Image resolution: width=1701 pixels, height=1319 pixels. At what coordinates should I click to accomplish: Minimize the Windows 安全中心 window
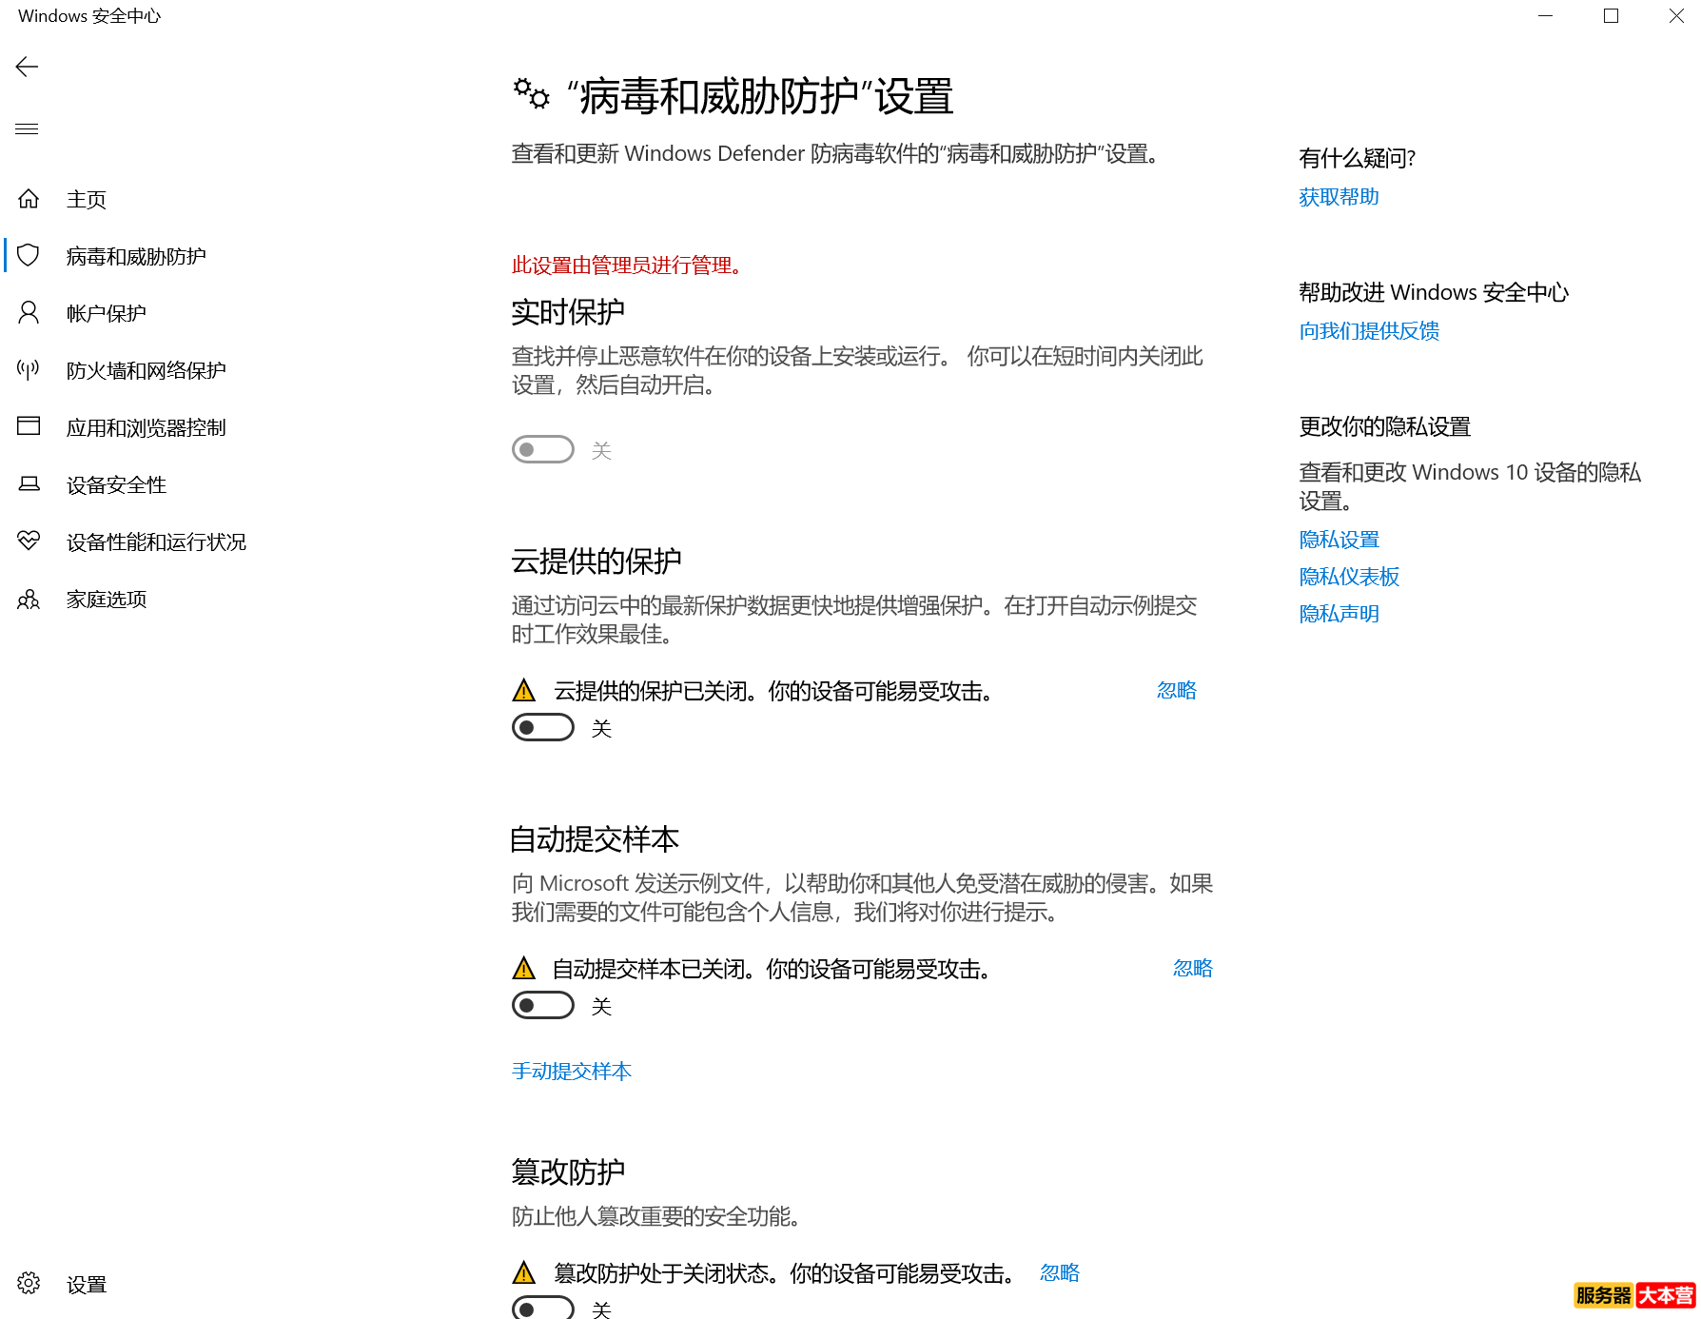coord(1546,16)
